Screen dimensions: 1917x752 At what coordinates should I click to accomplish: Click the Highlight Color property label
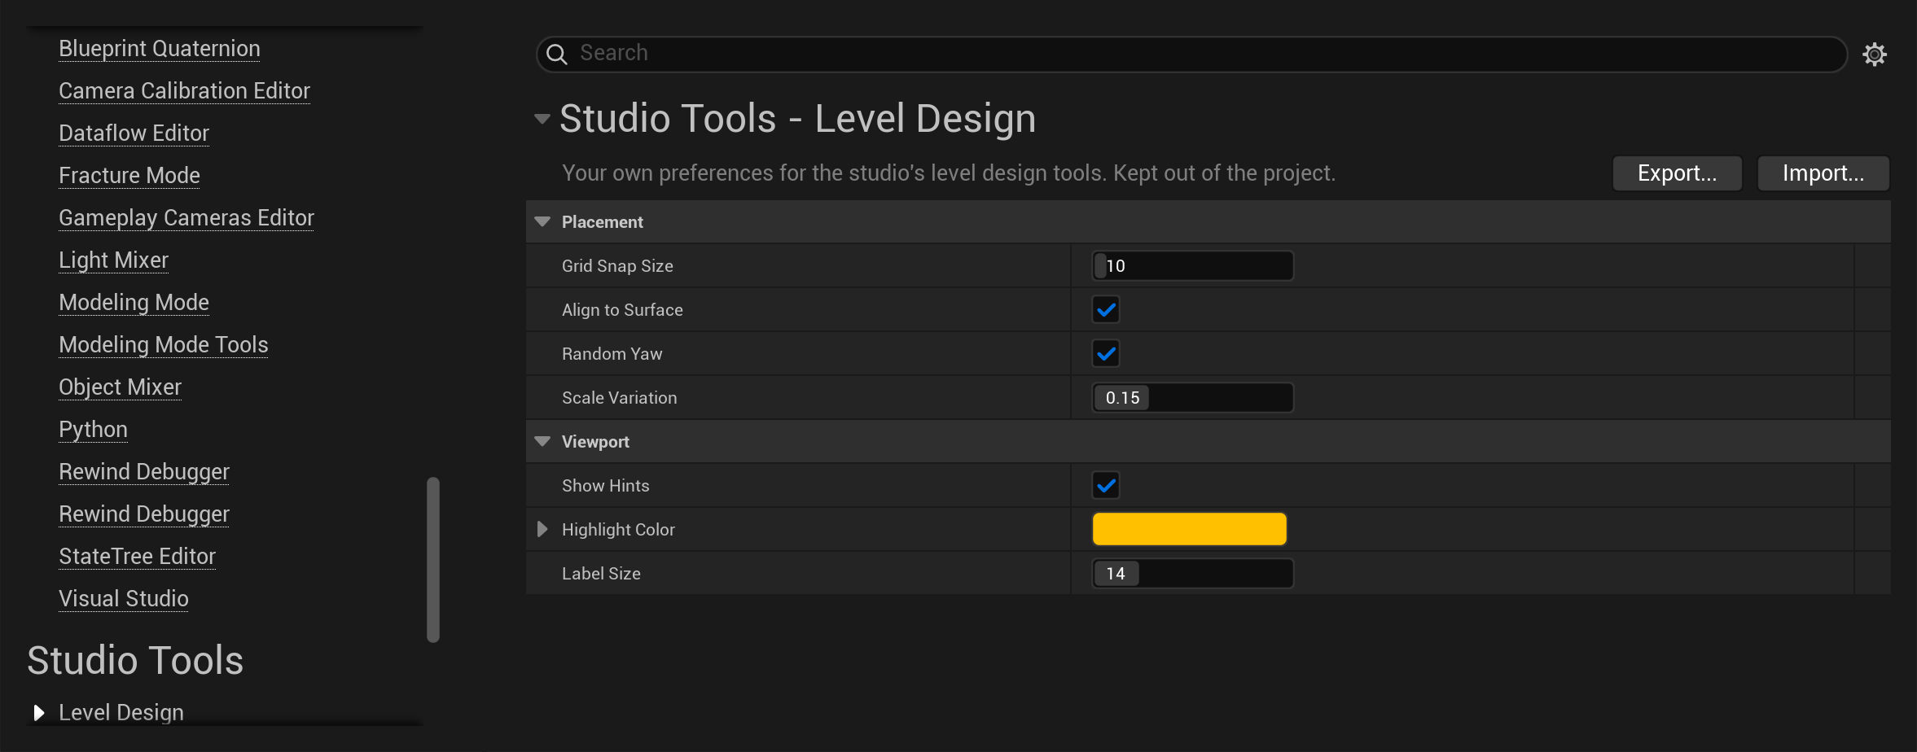(x=618, y=530)
